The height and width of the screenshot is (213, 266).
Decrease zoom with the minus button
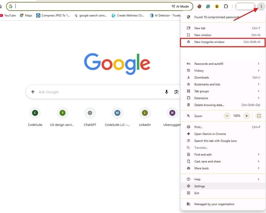227,116
